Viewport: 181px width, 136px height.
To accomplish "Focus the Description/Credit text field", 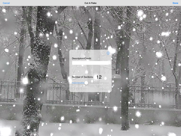I will click(90, 63).
